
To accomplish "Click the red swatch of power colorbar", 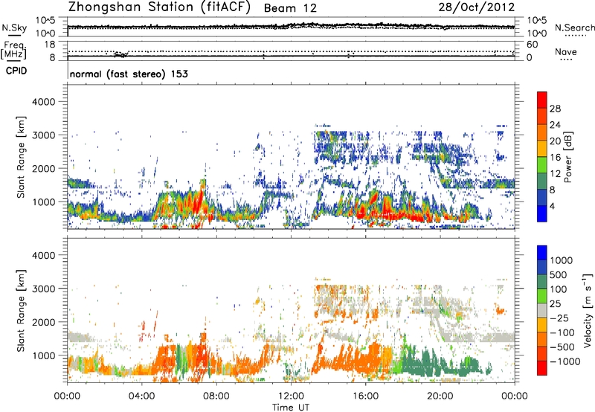I will coord(542,100).
